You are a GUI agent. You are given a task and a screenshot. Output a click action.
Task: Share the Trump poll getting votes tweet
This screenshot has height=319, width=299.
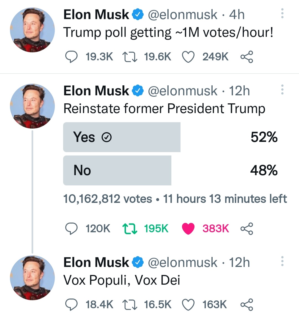click(247, 57)
